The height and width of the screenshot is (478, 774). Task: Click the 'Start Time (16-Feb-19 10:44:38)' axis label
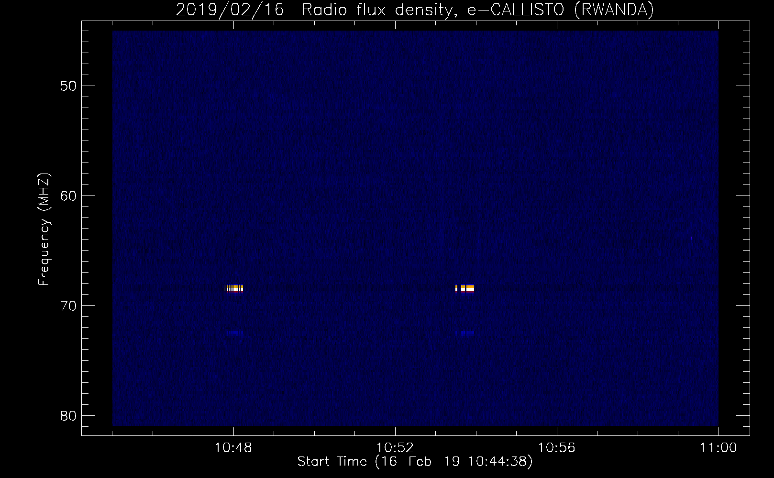tap(415, 462)
